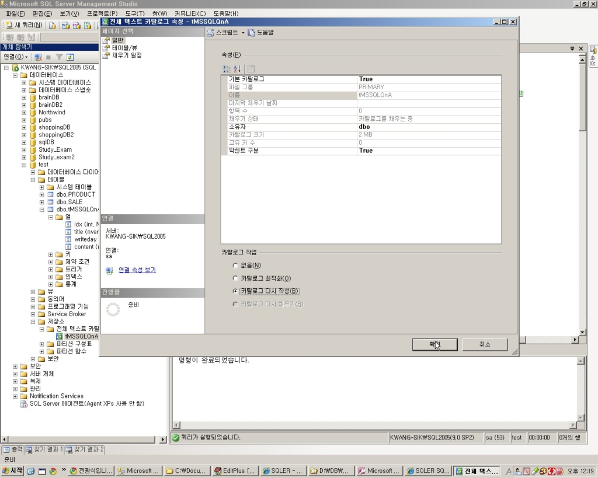Expand the pubs database node
The height and width of the screenshot is (478, 598).
coord(24,120)
